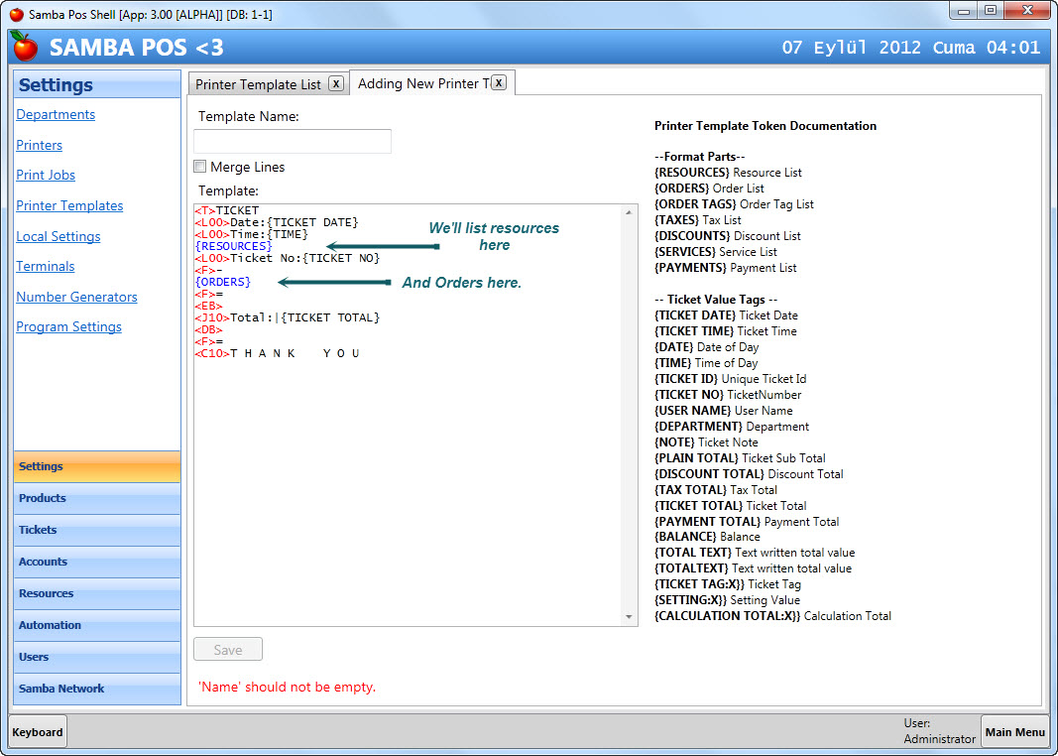Viewport: 1058px width, 756px height.
Task: Click the {NOTE} Ticket Note documentation entry
Action: click(x=706, y=442)
